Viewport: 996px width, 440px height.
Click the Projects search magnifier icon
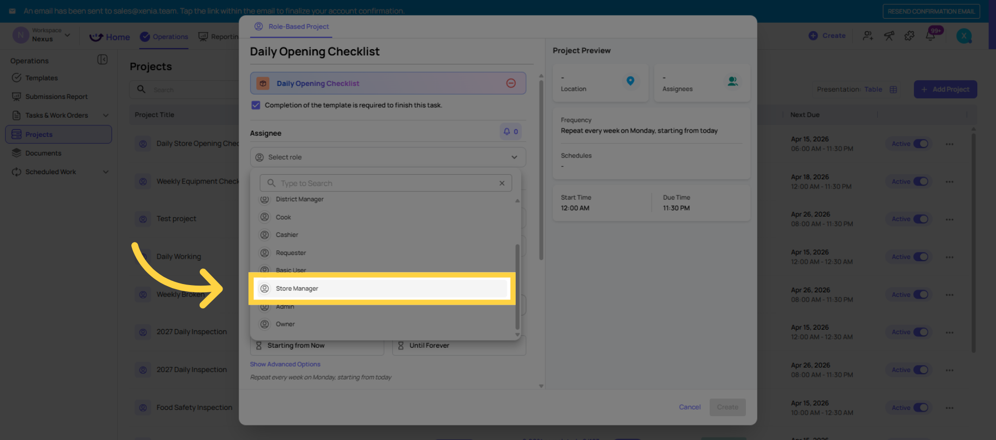click(x=141, y=89)
